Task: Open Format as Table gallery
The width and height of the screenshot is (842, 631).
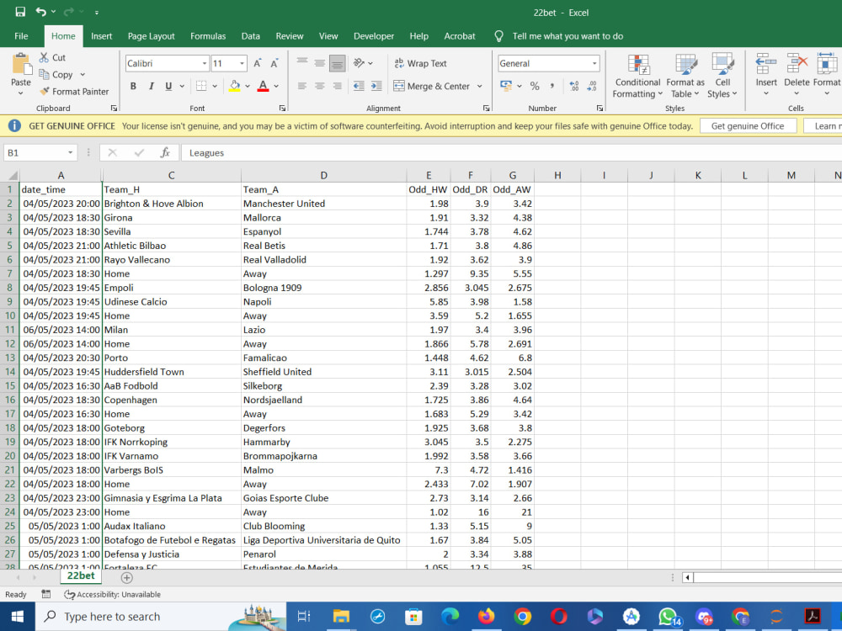Action: tap(685, 77)
